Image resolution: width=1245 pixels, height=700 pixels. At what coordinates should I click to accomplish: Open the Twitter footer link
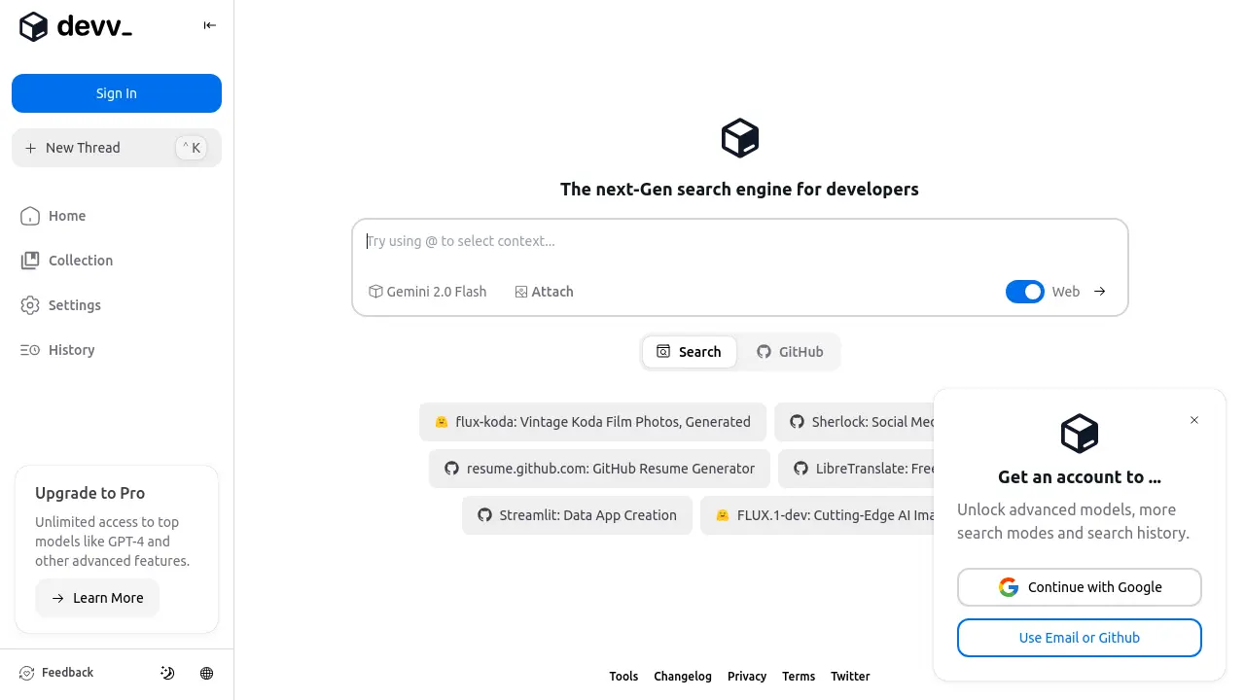(x=850, y=677)
